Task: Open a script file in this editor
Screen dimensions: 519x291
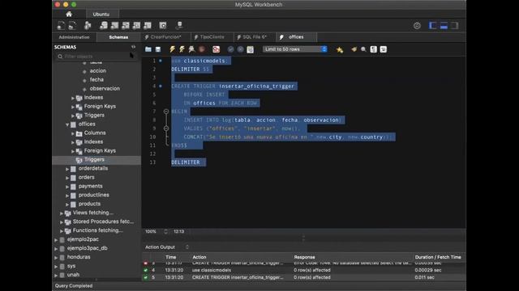Action: (148, 49)
